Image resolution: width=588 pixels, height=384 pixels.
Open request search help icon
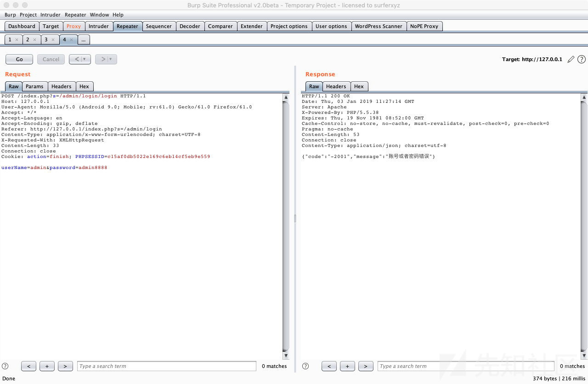[5, 366]
